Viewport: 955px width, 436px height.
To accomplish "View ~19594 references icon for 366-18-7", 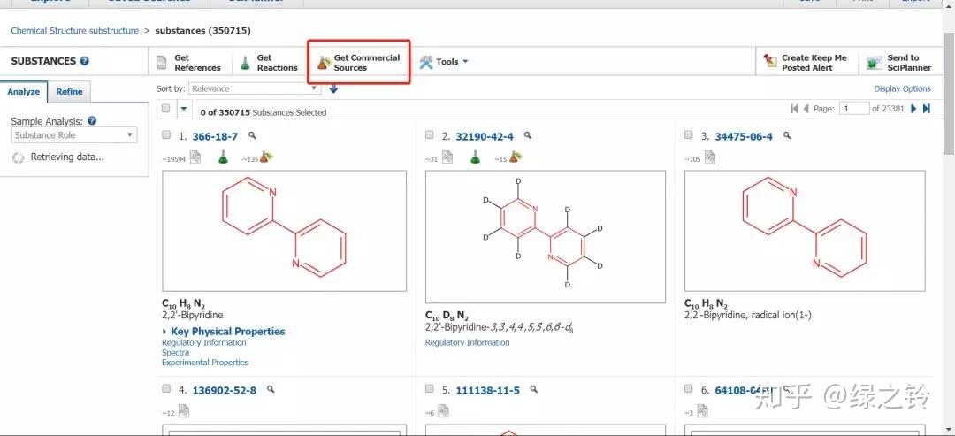I will coord(195,157).
